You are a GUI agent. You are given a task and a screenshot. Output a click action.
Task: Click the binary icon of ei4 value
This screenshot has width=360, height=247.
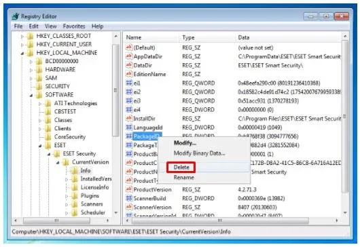(129, 109)
